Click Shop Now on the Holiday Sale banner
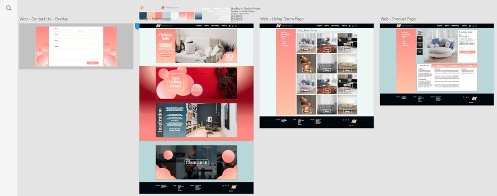 (166, 56)
